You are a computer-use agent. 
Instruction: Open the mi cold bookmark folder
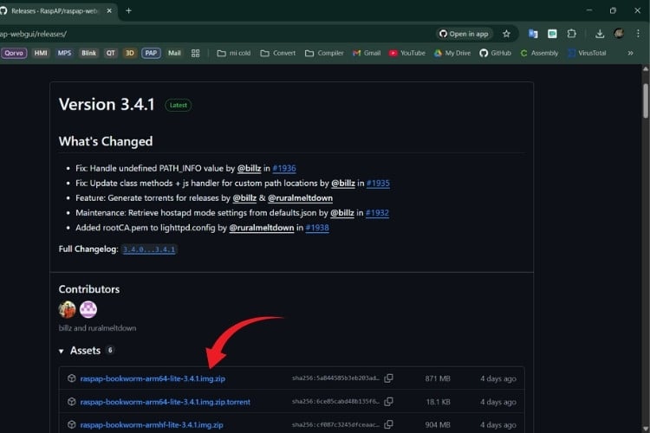pyautogui.click(x=234, y=53)
